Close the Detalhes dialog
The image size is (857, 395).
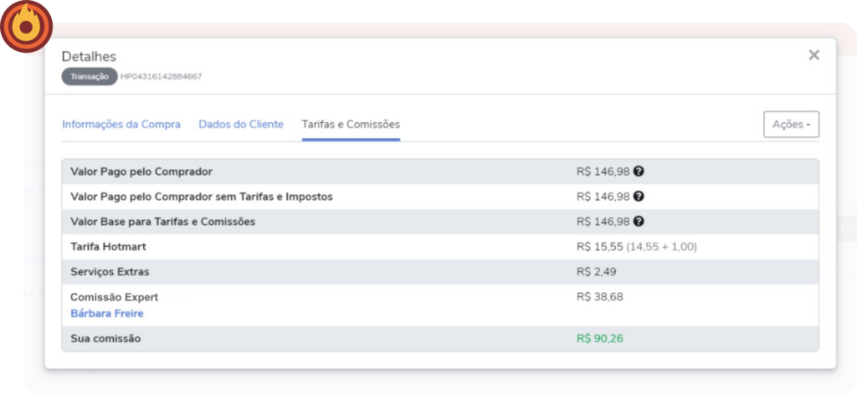(x=813, y=55)
